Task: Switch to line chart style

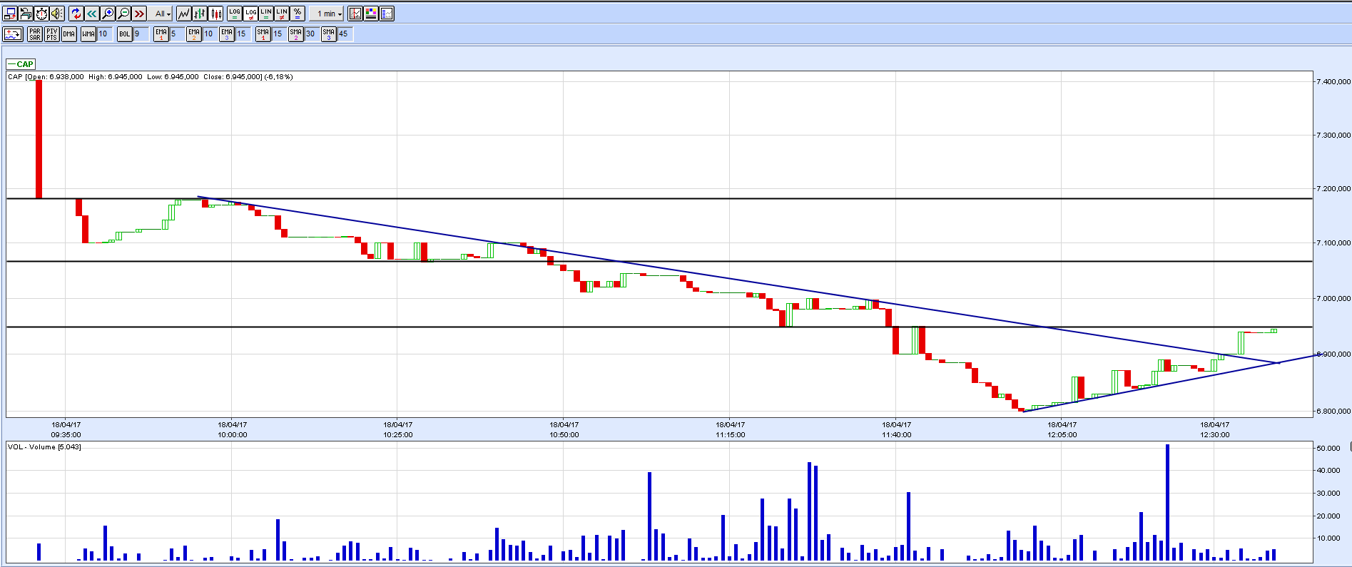Action: pyautogui.click(x=183, y=14)
